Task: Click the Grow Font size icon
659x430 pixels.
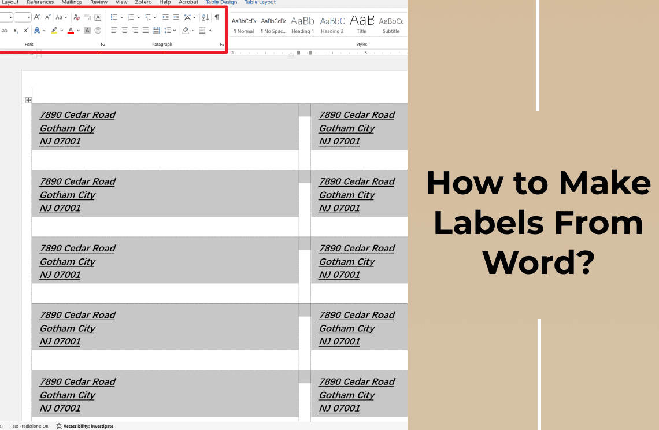Action: pos(37,17)
